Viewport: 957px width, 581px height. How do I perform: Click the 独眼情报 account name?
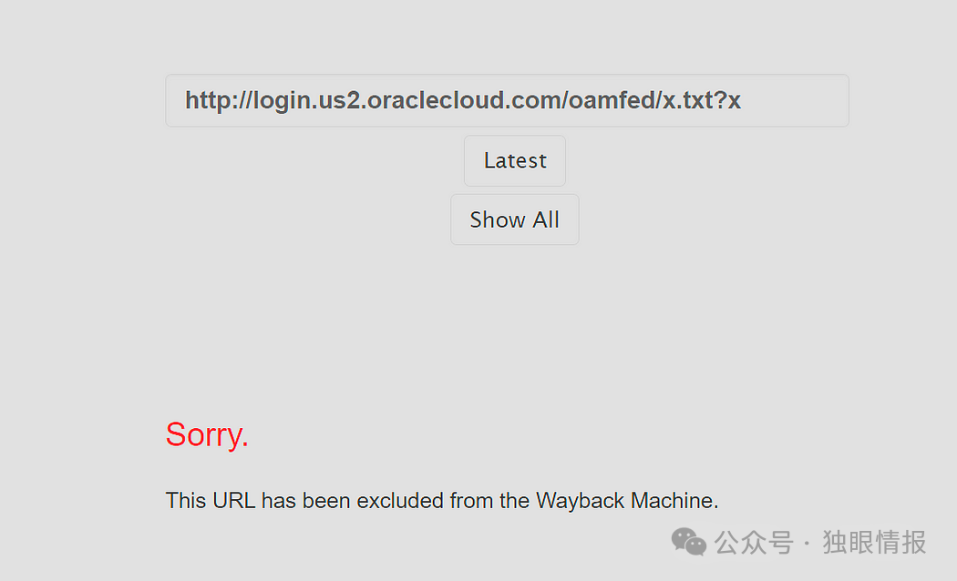point(874,543)
